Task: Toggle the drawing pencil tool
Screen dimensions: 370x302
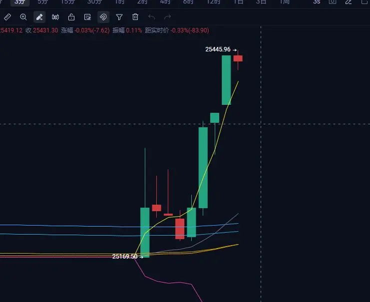Action: [x=39, y=17]
